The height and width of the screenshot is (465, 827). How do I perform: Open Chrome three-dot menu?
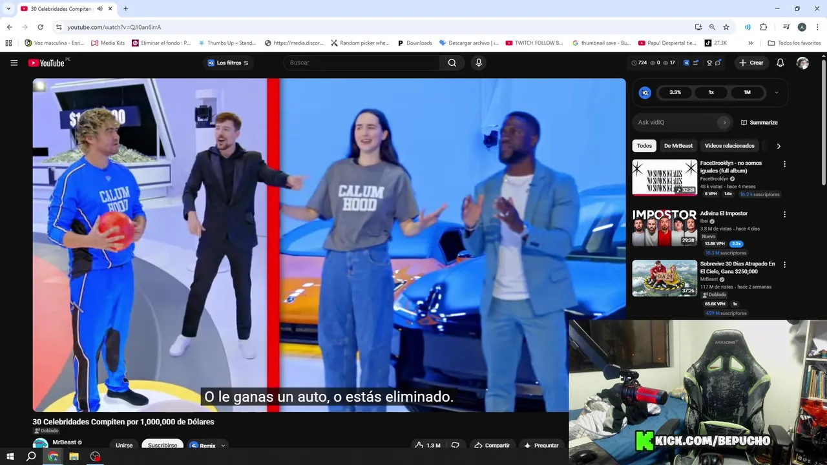pyautogui.click(x=817, y=27)
